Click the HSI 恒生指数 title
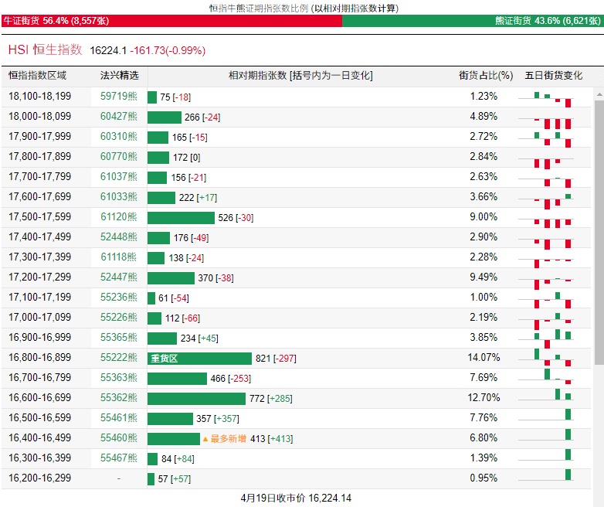Viewport: 604px width, 507px height. [45, 49]
